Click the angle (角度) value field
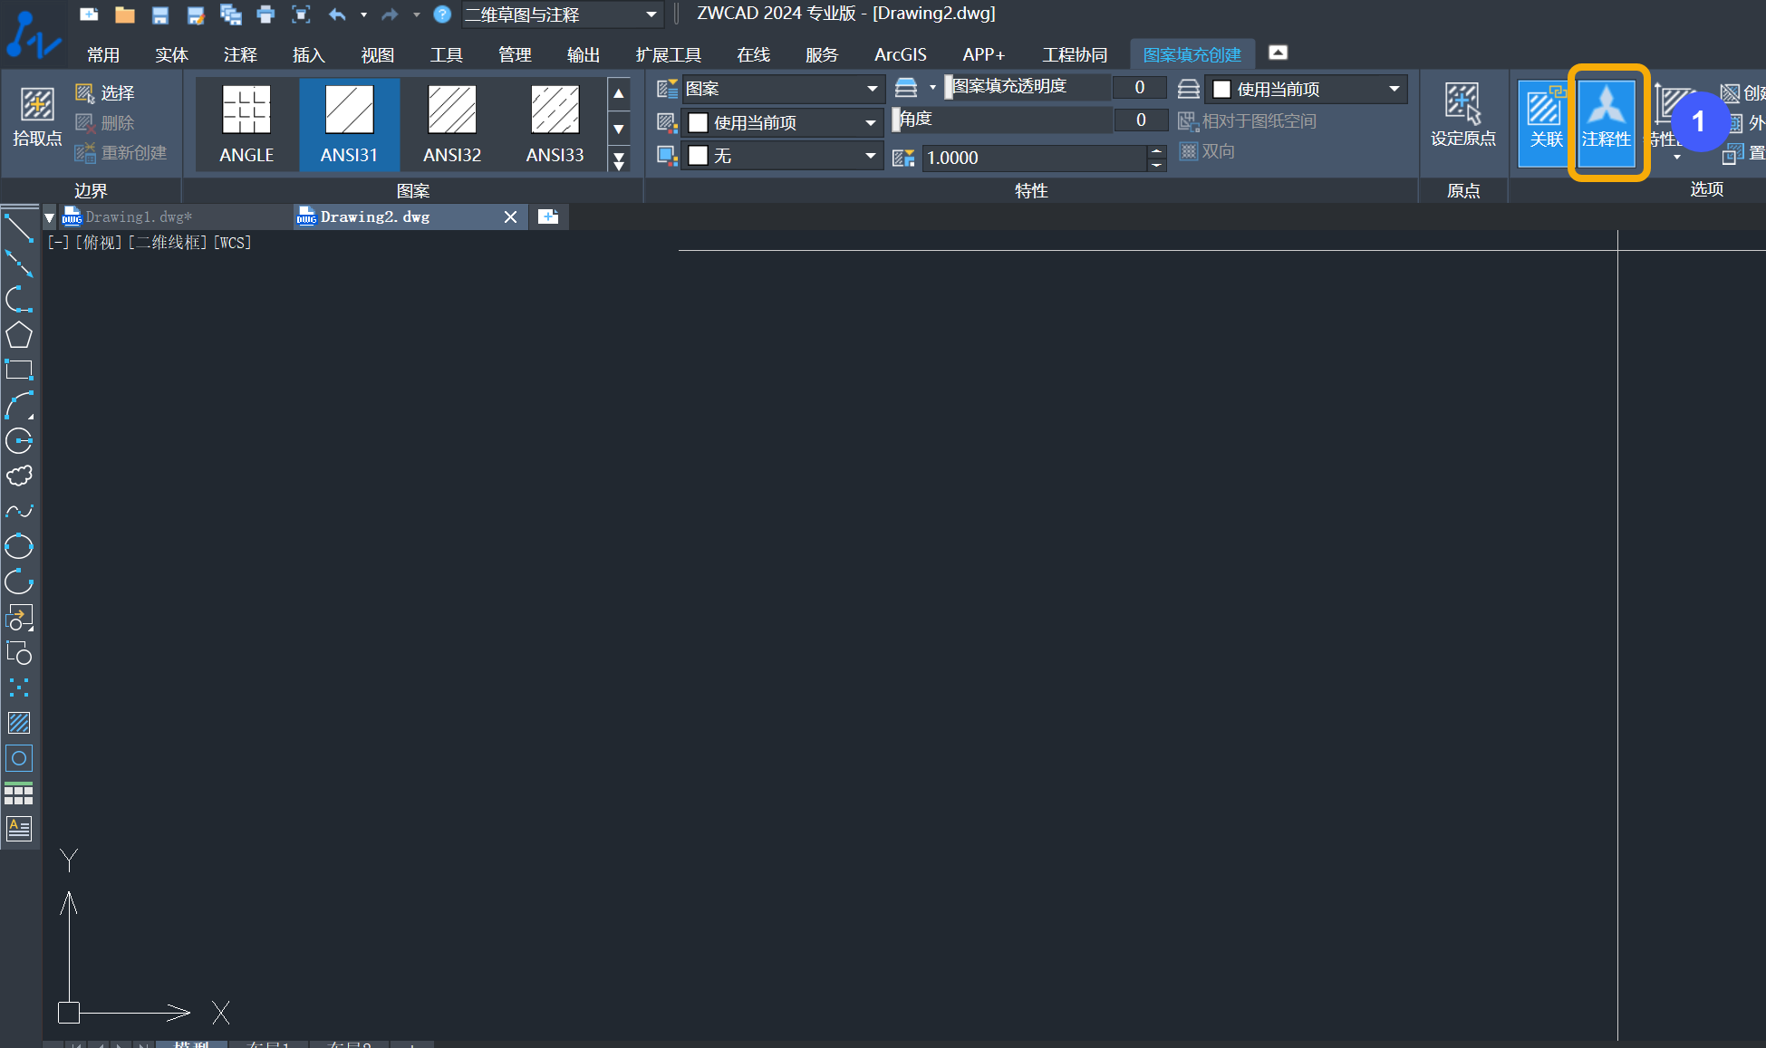This screenshot has width=1766, height=1048. pos(1140,120)
